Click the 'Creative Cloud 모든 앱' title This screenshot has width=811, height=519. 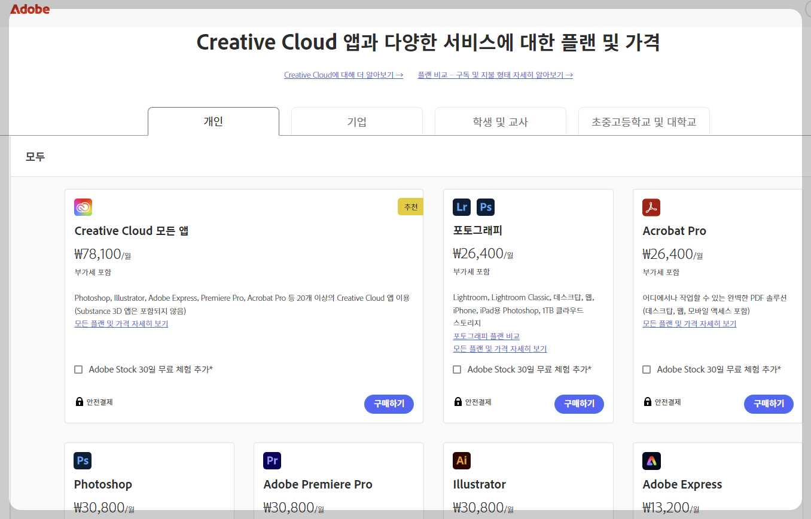(x=132, y=231)
